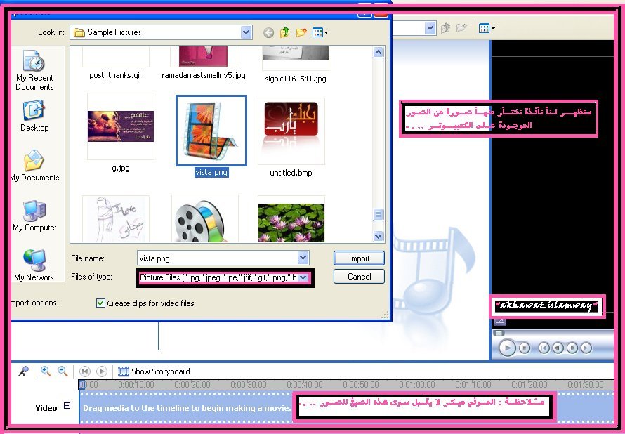Go to Desktop in places bar
Screen dimensions: 625x434
[34, 116]
